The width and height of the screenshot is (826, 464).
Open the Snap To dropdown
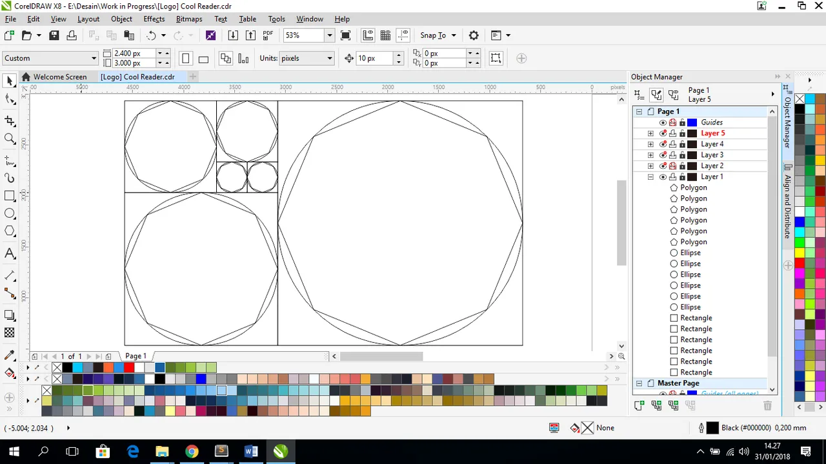point(439,35)
